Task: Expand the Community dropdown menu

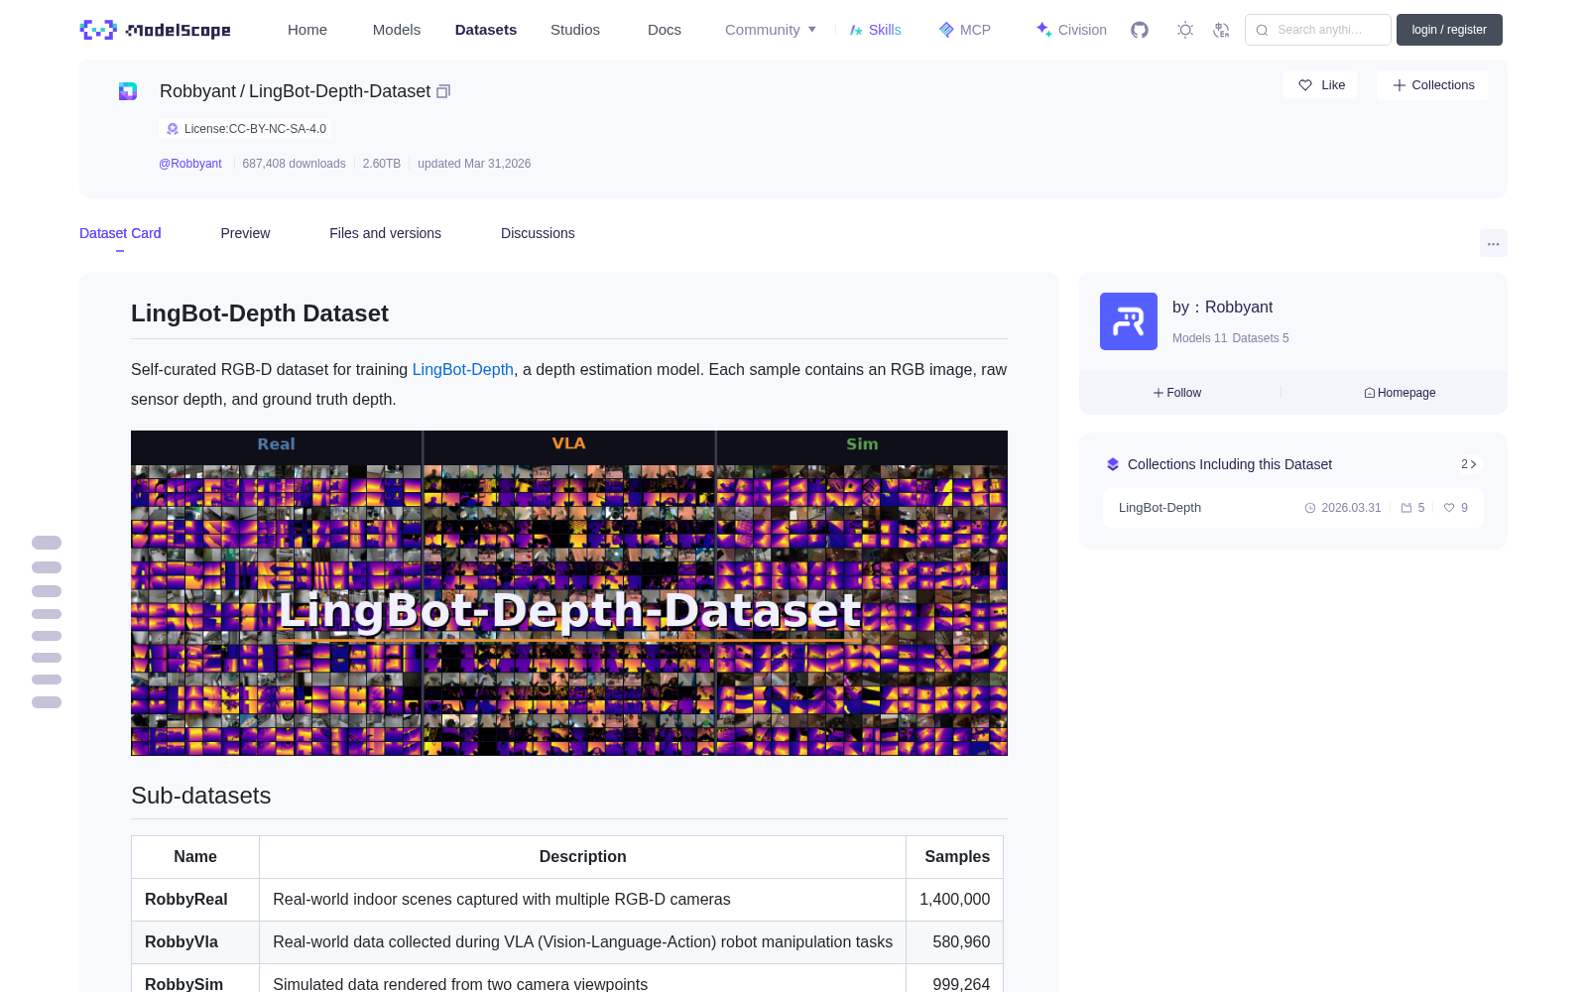Action: [771, 30]
